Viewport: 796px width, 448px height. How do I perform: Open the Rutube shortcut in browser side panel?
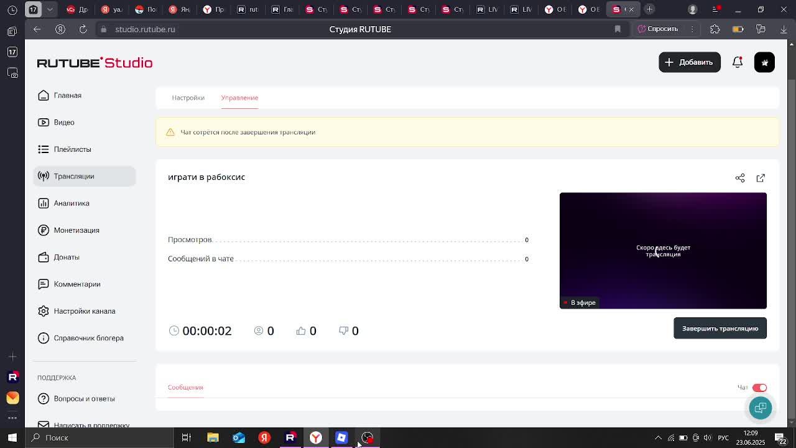point(12,377)
